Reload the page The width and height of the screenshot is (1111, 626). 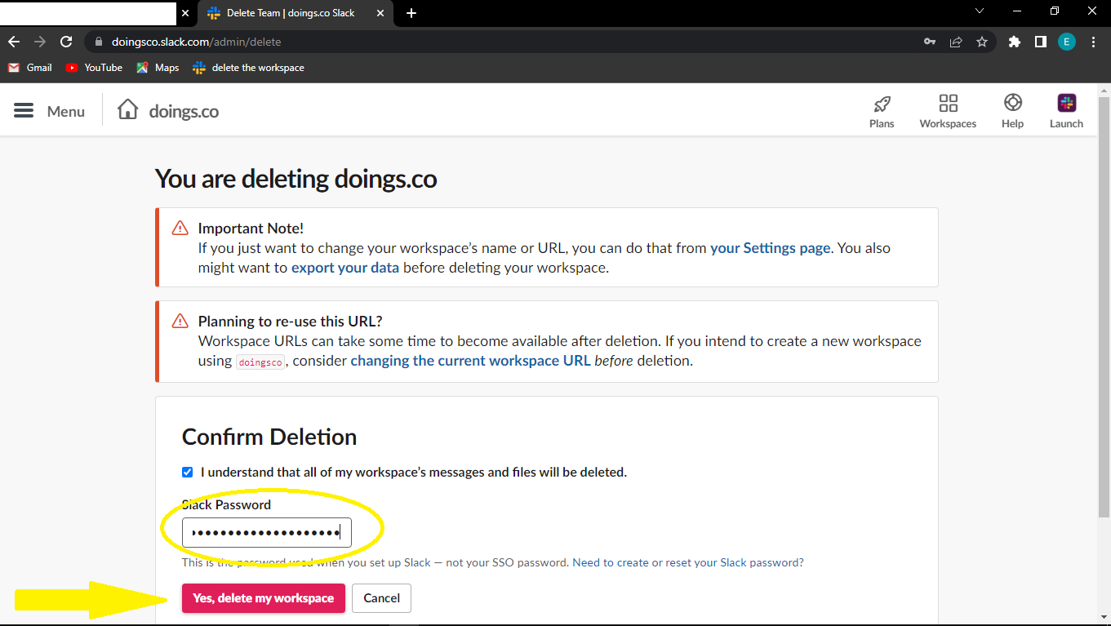pyautogui.click(x=67, y=42)
